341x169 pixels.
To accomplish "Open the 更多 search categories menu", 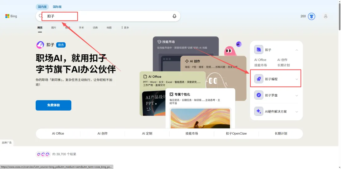I will 125,27.
